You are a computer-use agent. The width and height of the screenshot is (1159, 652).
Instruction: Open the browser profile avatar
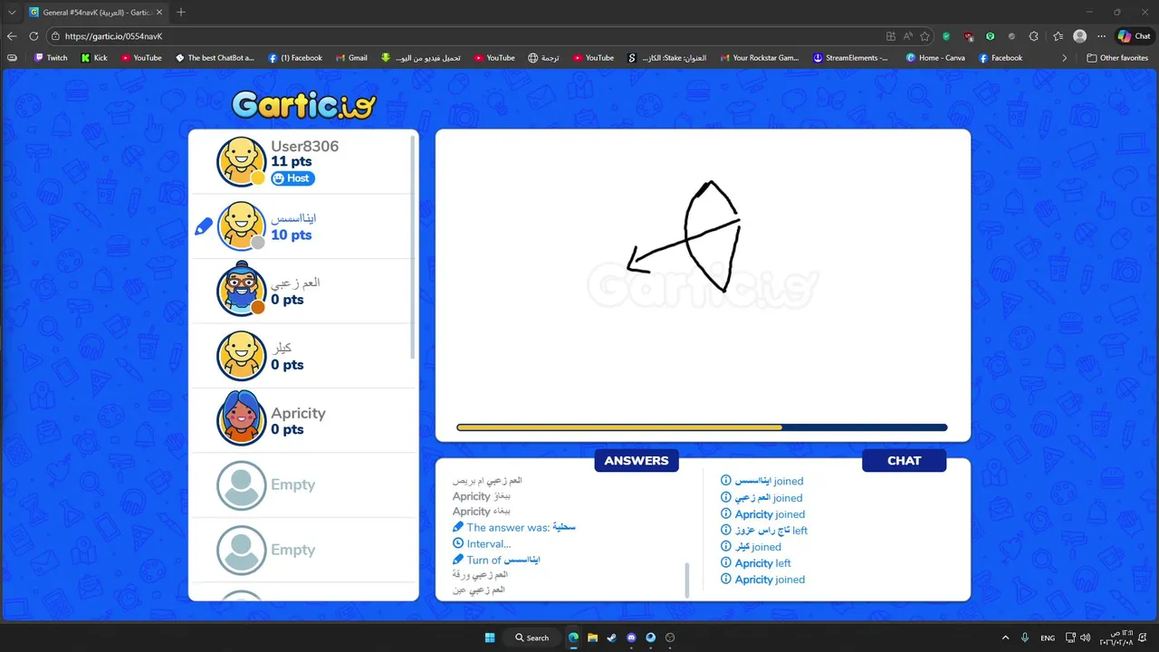click(x=1079, y=36)
